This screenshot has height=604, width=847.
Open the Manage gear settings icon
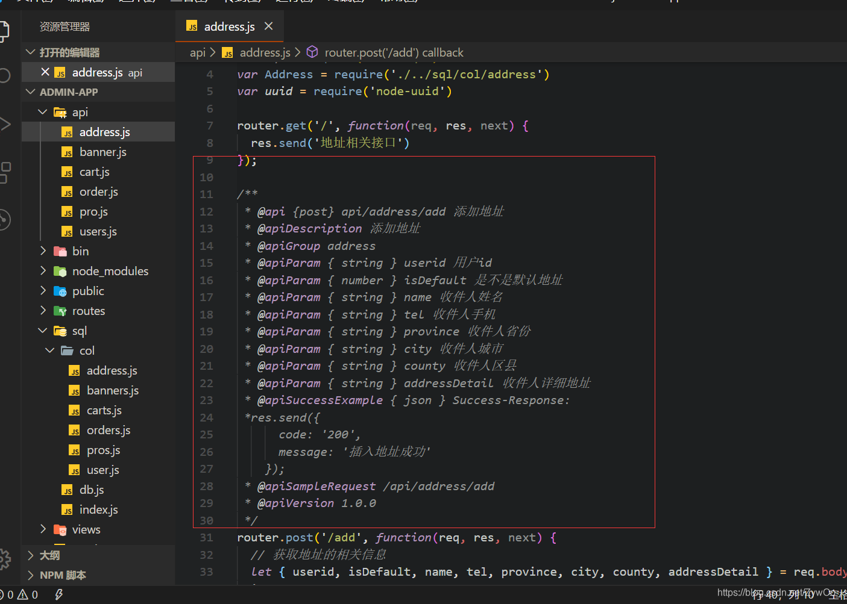[x=4, y=559]
